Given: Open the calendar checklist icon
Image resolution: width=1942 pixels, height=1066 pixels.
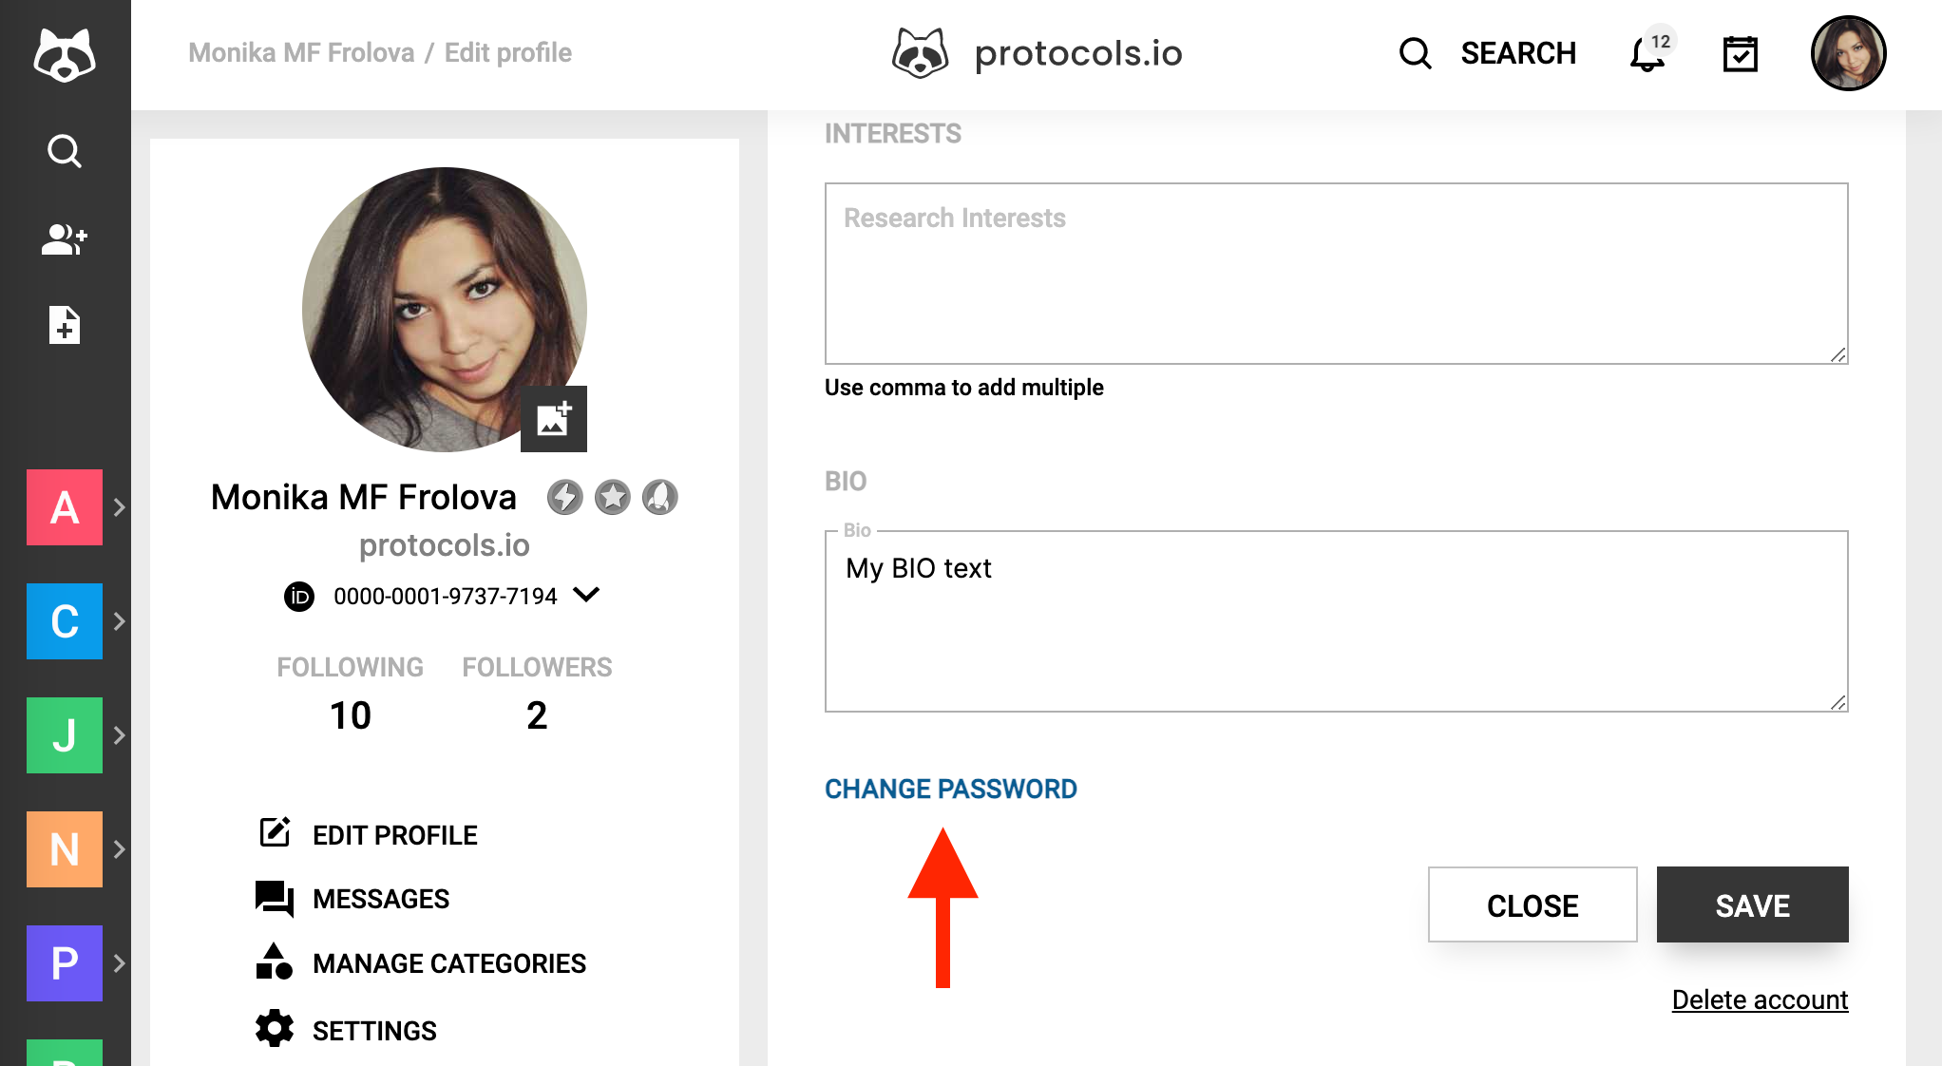Looking at the screenshot, I should pyautogui.click(x=1740, y=53).
